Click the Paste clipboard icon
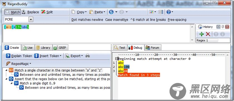Image resolution: width=234 pixels, height=101 pixels. coord(91,12)
